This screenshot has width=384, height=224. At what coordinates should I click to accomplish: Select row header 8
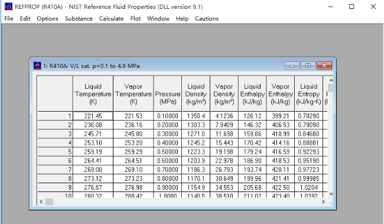coord(55,178)
